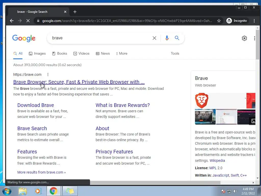This screenshot has height=196, width=261.
Task: Select the All results tab
Action: pos(18,54)
